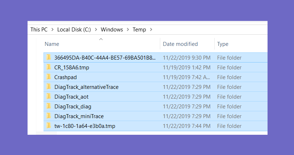The width and height of the screenshot is (294, 155).
Task: Sort by Date modified column
Action: coord(187,44)
